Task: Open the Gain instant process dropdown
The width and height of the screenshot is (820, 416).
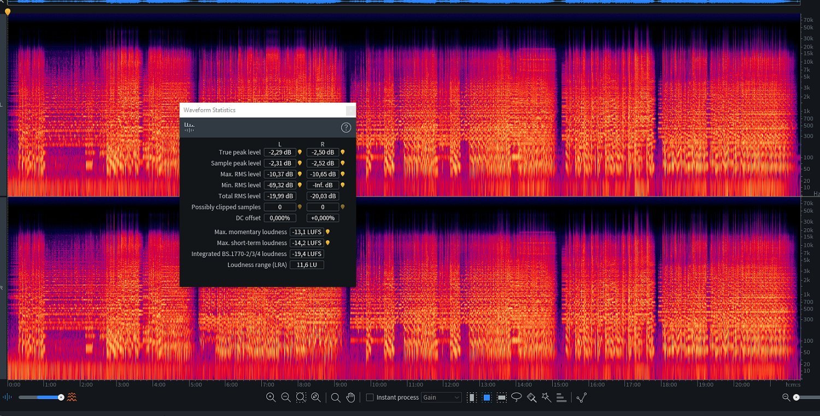Action: pyautogui.click(x=441, y=397)
